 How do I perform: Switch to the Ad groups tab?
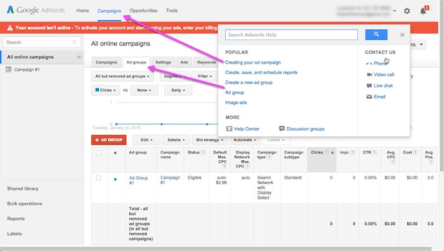pyautogui.click(x=136, y=62)
